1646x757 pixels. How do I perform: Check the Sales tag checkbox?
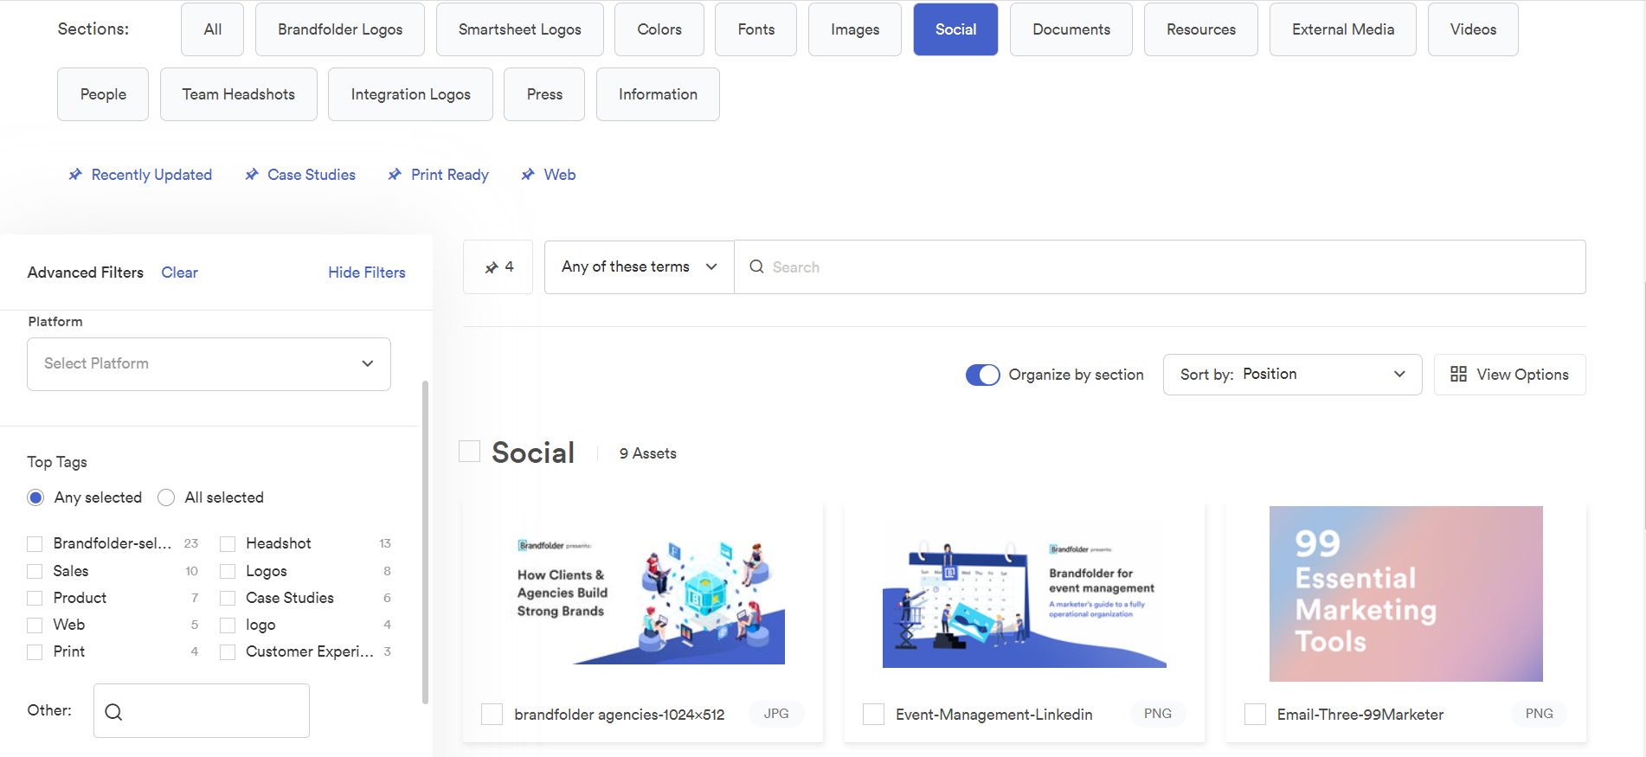35,571
